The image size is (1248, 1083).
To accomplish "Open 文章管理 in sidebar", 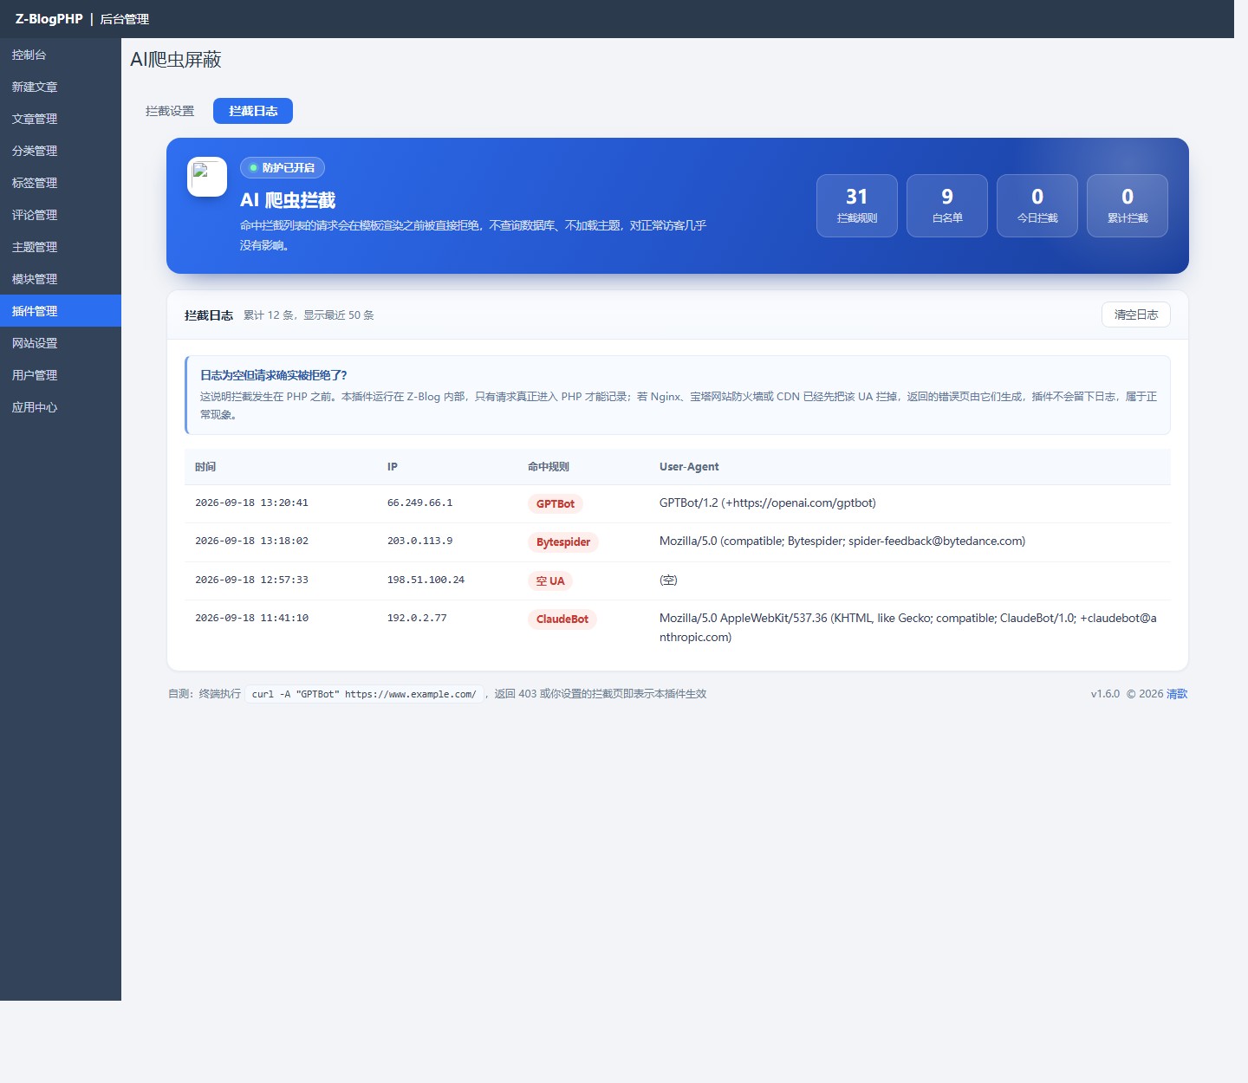I will (x=61, y=119).
